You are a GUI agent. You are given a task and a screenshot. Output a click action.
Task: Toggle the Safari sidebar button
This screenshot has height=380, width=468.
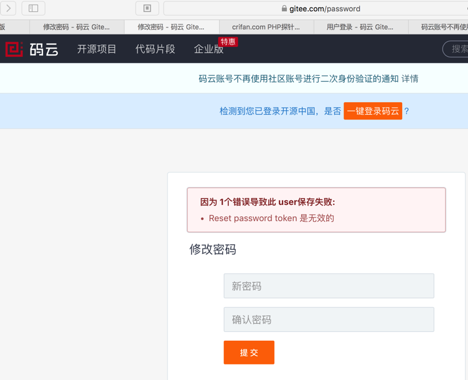(x=34, y=8)
